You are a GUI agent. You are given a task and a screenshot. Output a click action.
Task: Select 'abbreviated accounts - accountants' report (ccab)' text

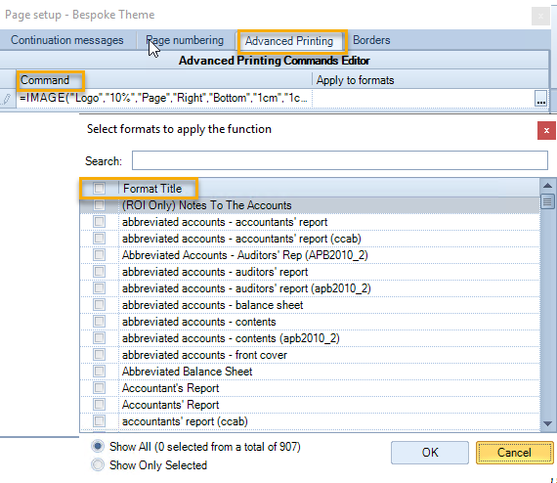[x=241, y=239]
